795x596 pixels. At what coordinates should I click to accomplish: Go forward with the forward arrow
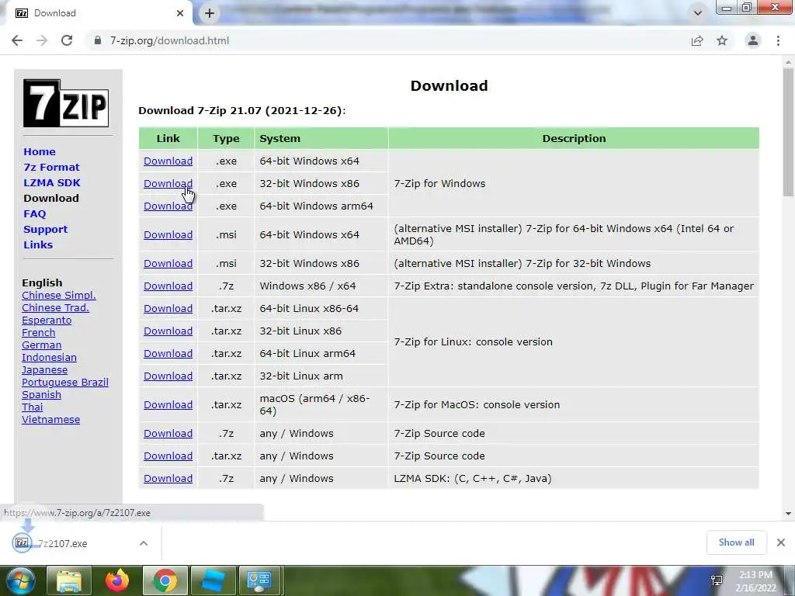tap(42, 40)
